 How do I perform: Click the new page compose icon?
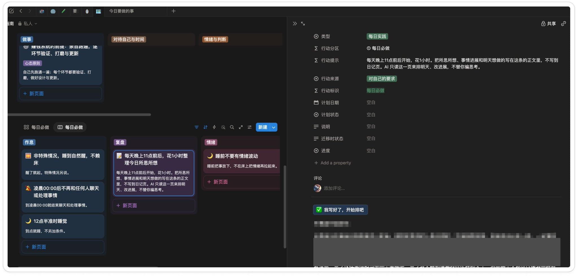coord(11,11)
